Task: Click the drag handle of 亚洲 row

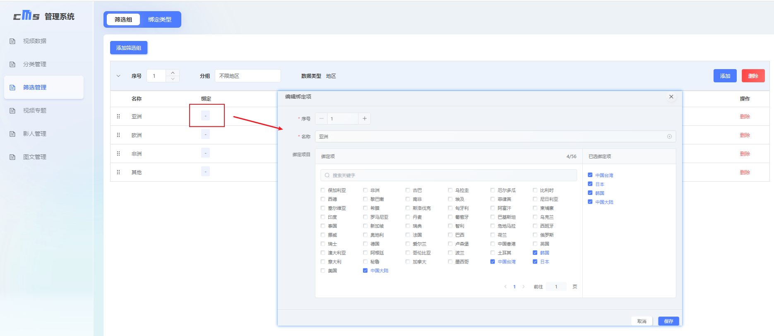Action: [118, 116]
